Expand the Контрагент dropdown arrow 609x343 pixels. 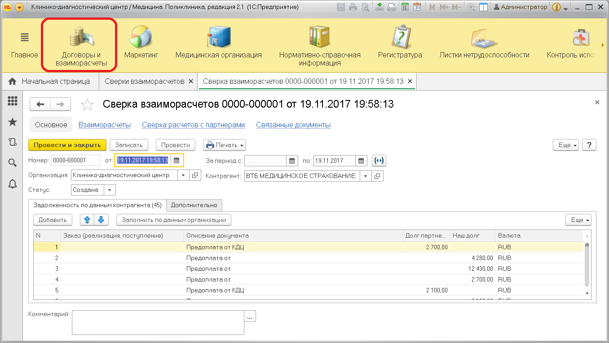point(366,176)
